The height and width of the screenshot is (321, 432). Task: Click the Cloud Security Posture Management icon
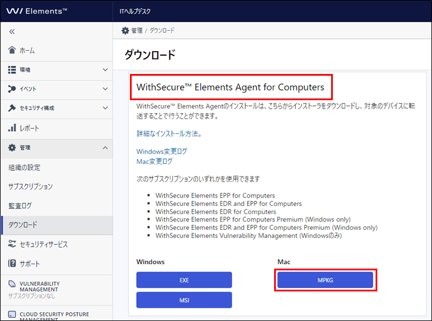pos(12,314)
